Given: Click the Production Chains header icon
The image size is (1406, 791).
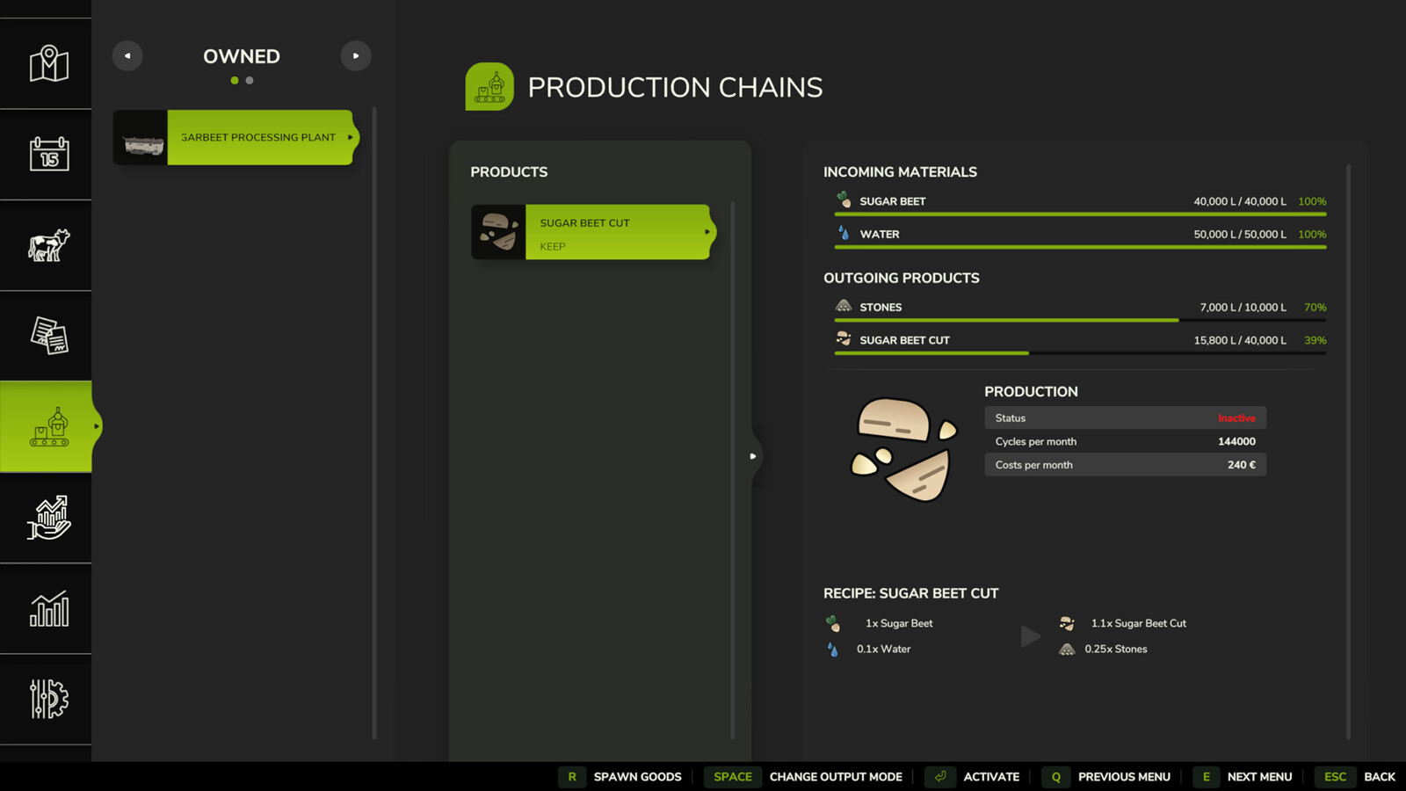Looking at the screenshot, I should pos(489,86).
